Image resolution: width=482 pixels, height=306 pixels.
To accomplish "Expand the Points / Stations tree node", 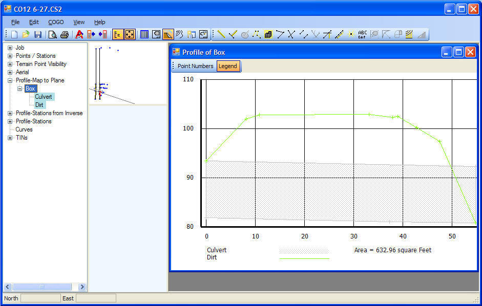I will [10, 56].
